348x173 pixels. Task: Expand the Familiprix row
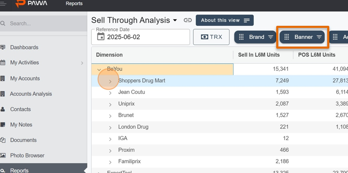click(110, 162)
